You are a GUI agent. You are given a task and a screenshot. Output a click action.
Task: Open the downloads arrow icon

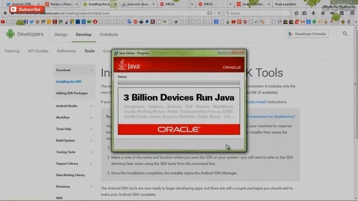pos(313,13)
